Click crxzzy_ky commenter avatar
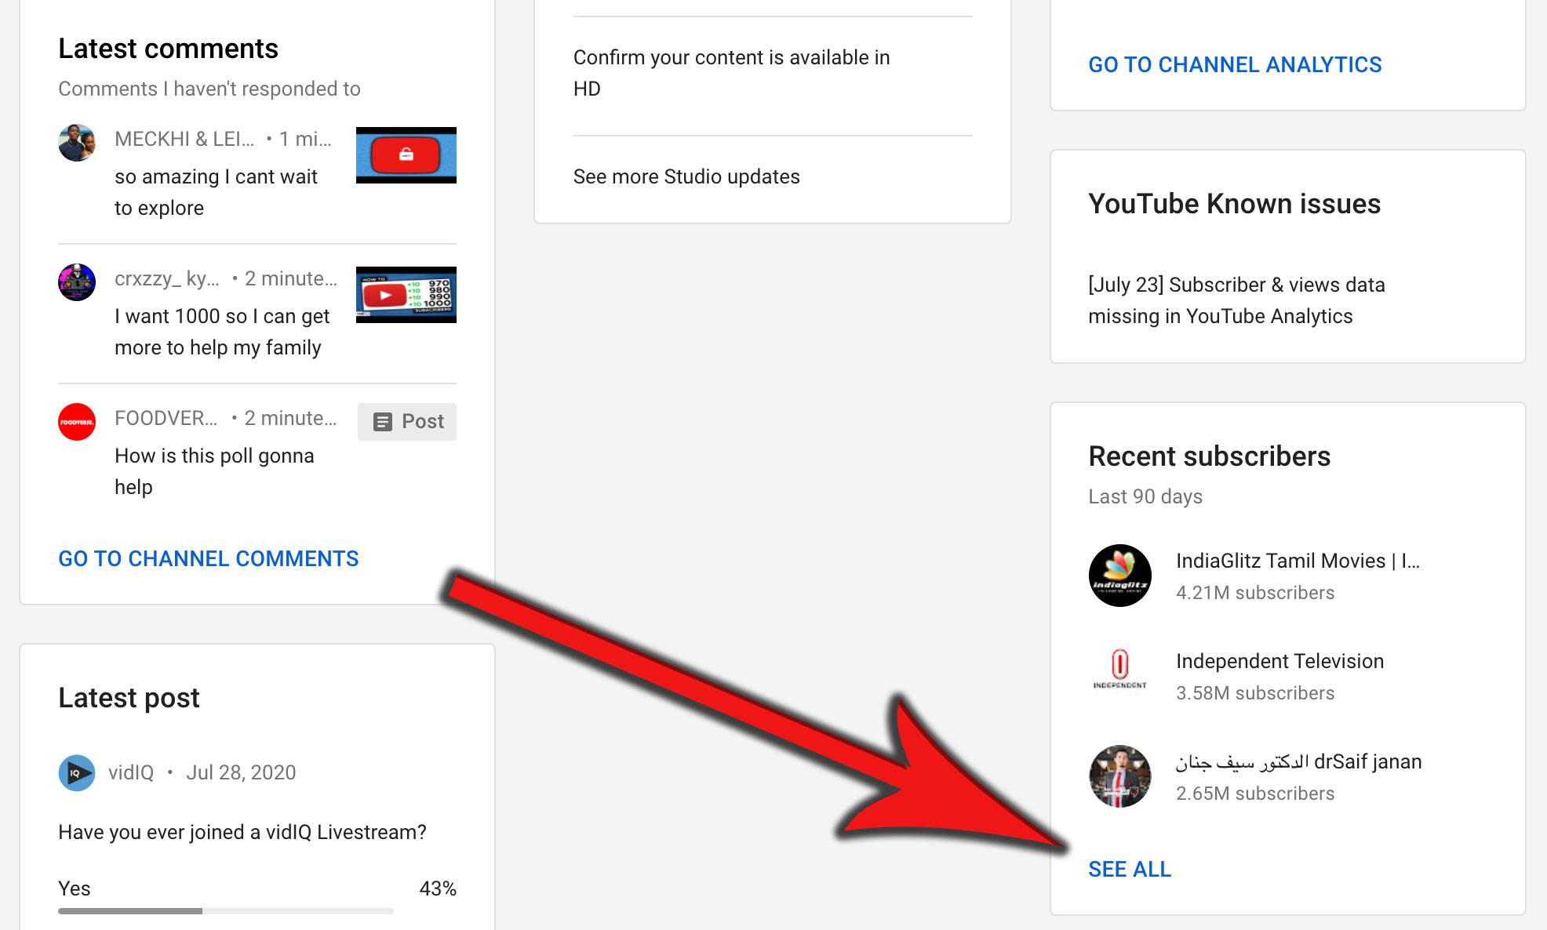Image resolution: width=1547 pixels, height=930 pixels. 77,282
